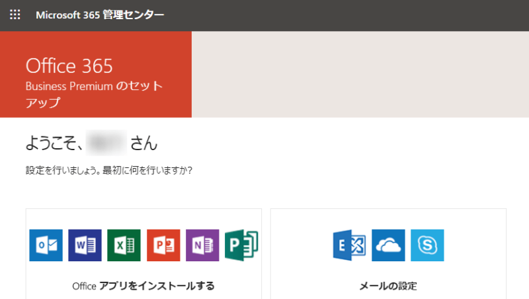The height and width of the screenshot is (299, 529).
Task: Click the Exchange icon
Action: click(x=349, y=245)
